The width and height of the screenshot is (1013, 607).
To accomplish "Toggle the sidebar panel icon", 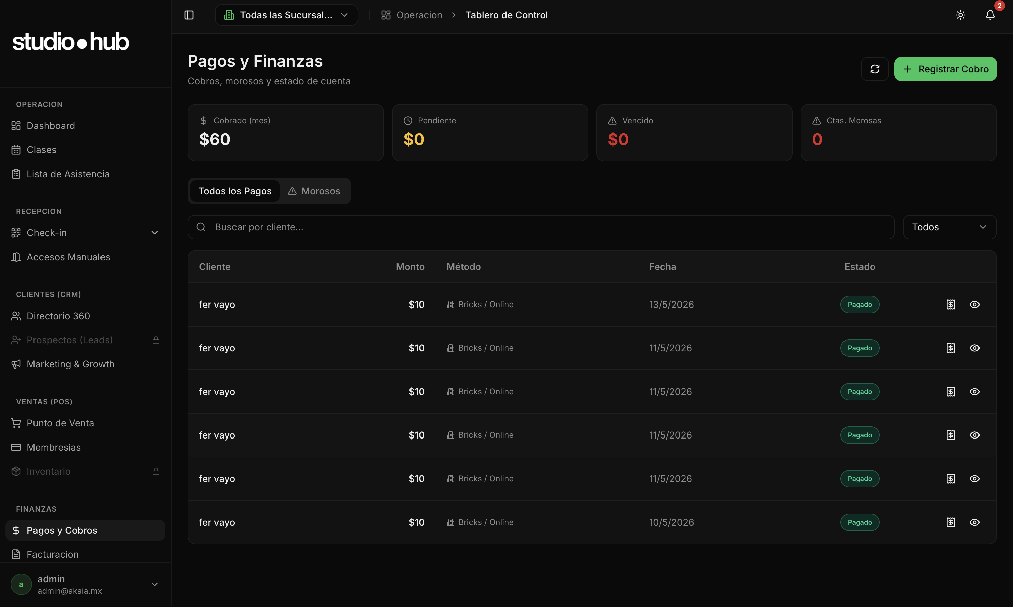I will pos(189,15).
